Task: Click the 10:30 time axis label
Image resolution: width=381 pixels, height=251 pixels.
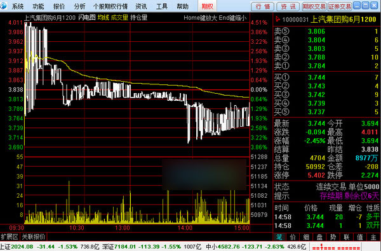Action: coord(77,228)
